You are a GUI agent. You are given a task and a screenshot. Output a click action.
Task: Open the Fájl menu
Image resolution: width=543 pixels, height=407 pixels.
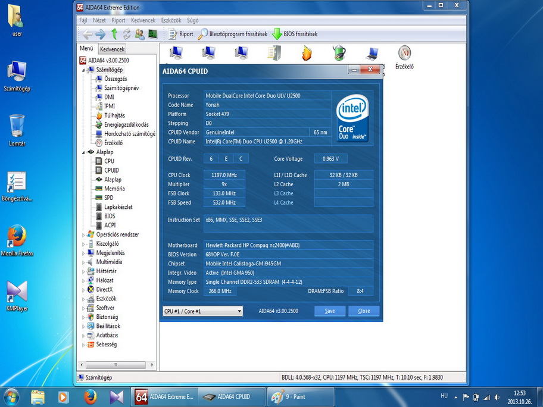click(x=83, y=20)
